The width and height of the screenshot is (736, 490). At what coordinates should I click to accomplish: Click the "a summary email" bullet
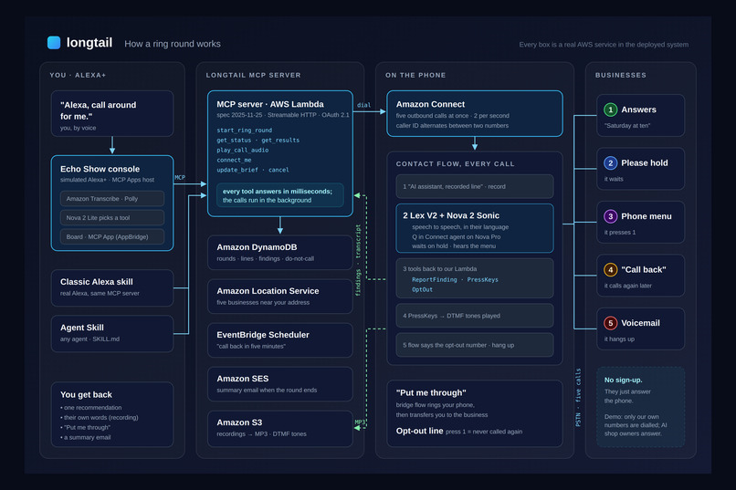(x=86, y=437)
